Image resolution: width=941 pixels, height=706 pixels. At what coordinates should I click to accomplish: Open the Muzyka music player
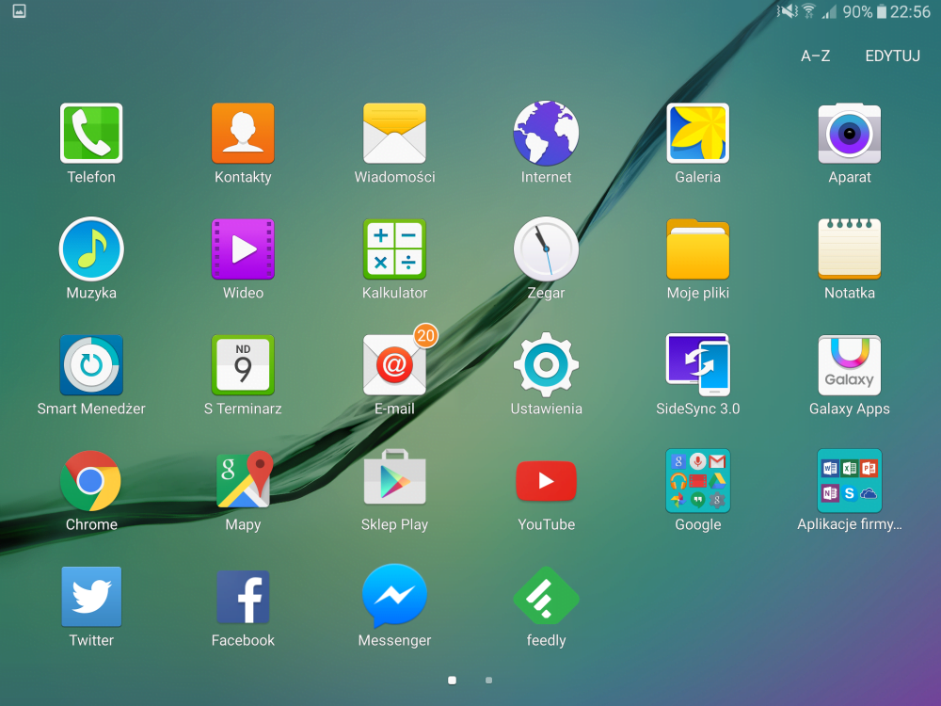pos(91,249)
